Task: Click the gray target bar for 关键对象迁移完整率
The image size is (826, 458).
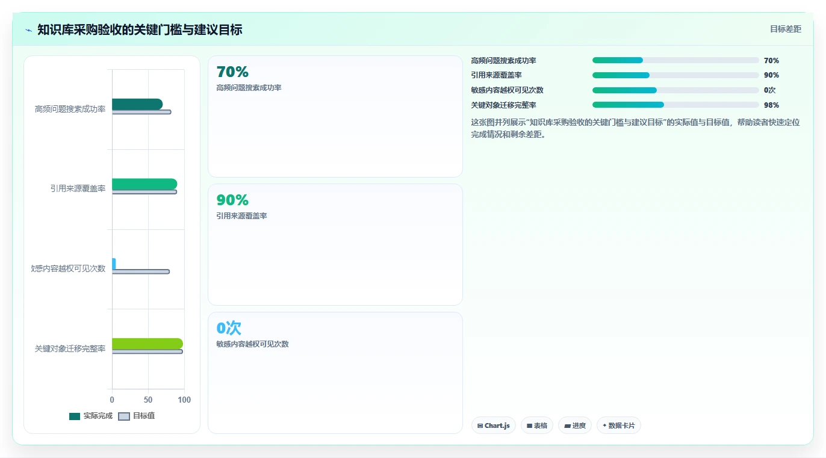Action: tap(147, 351)
